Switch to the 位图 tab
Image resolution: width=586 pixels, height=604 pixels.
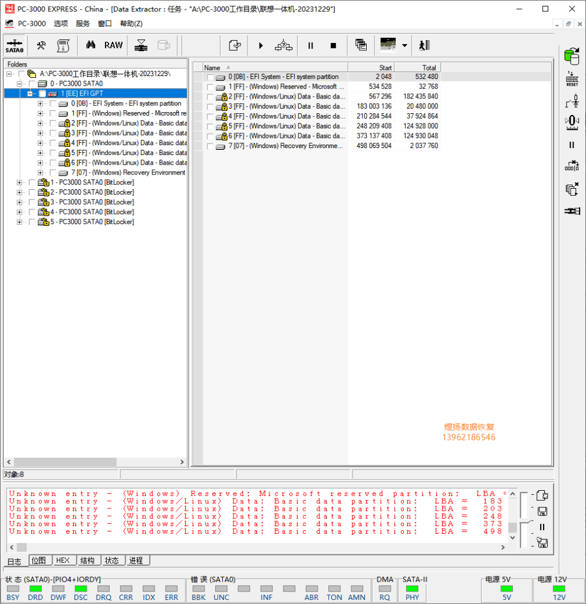tap(39, 560)
